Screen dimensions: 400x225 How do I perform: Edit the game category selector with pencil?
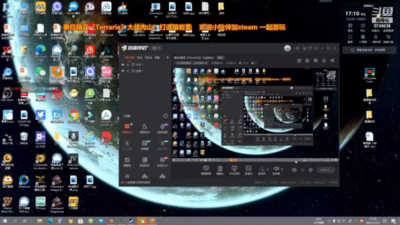[191, 63]
